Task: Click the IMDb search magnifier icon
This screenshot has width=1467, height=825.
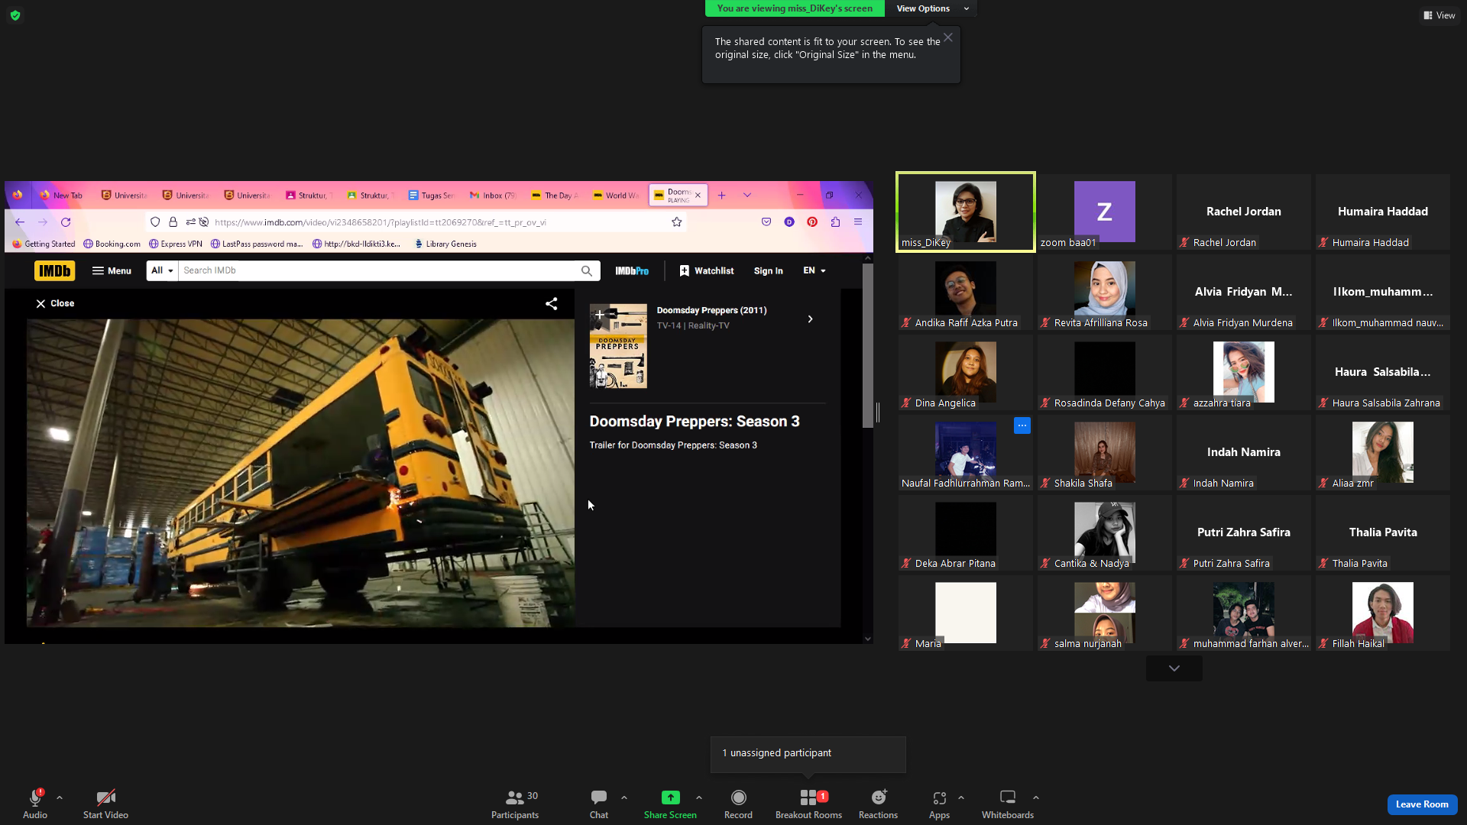Action: pyautogui.click(x=587, y=270)
